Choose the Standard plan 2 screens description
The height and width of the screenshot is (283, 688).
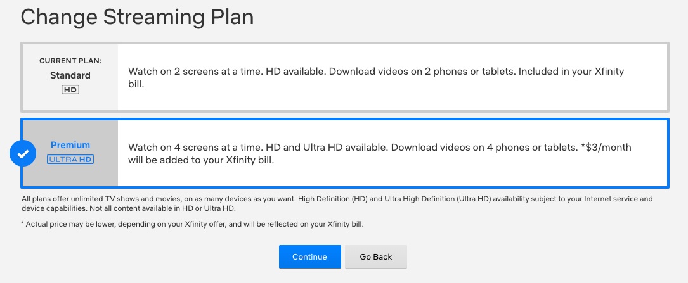coord(376,77)
